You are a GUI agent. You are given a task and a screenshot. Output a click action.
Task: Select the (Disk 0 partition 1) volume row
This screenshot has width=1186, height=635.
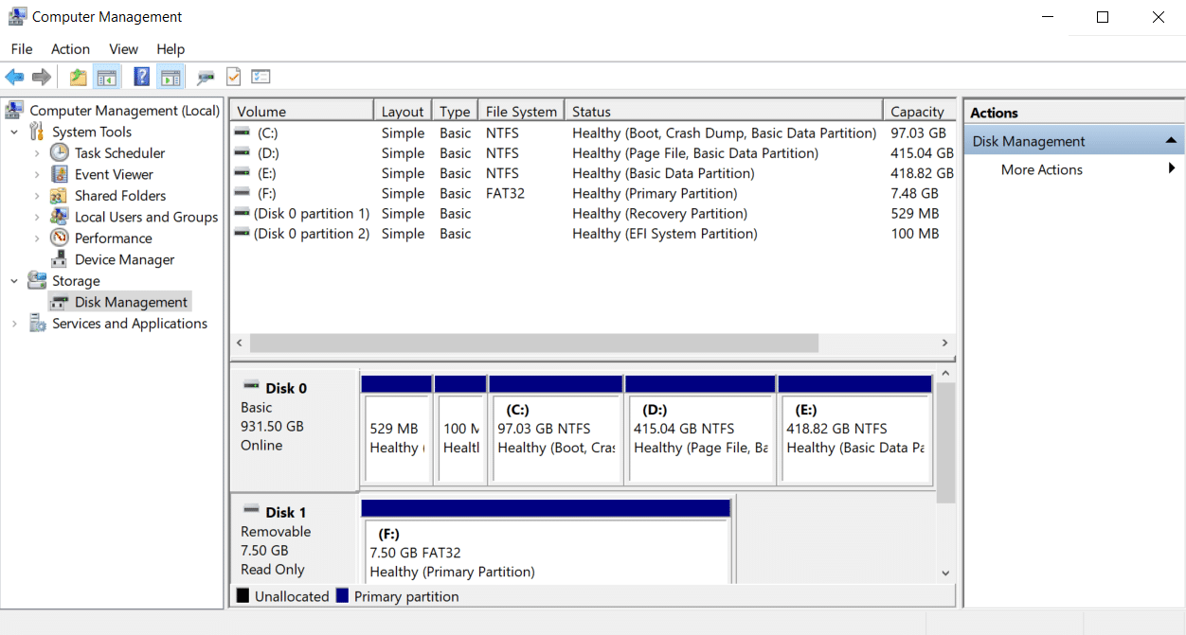[593, 213]
